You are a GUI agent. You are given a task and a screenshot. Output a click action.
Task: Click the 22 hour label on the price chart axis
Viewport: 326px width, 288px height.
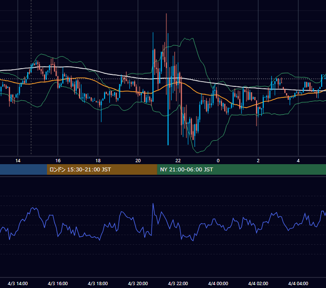click(x=178, y=161)
